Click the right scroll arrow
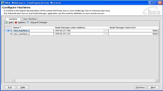Image resolution: width=163 pixels, height=91 pixels. click(x=157, y=81)
